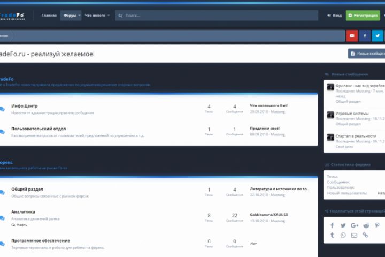Open avatar beside Стартап в реальности thread
Screen dimensions: 385x257
(x=330, y=137)
